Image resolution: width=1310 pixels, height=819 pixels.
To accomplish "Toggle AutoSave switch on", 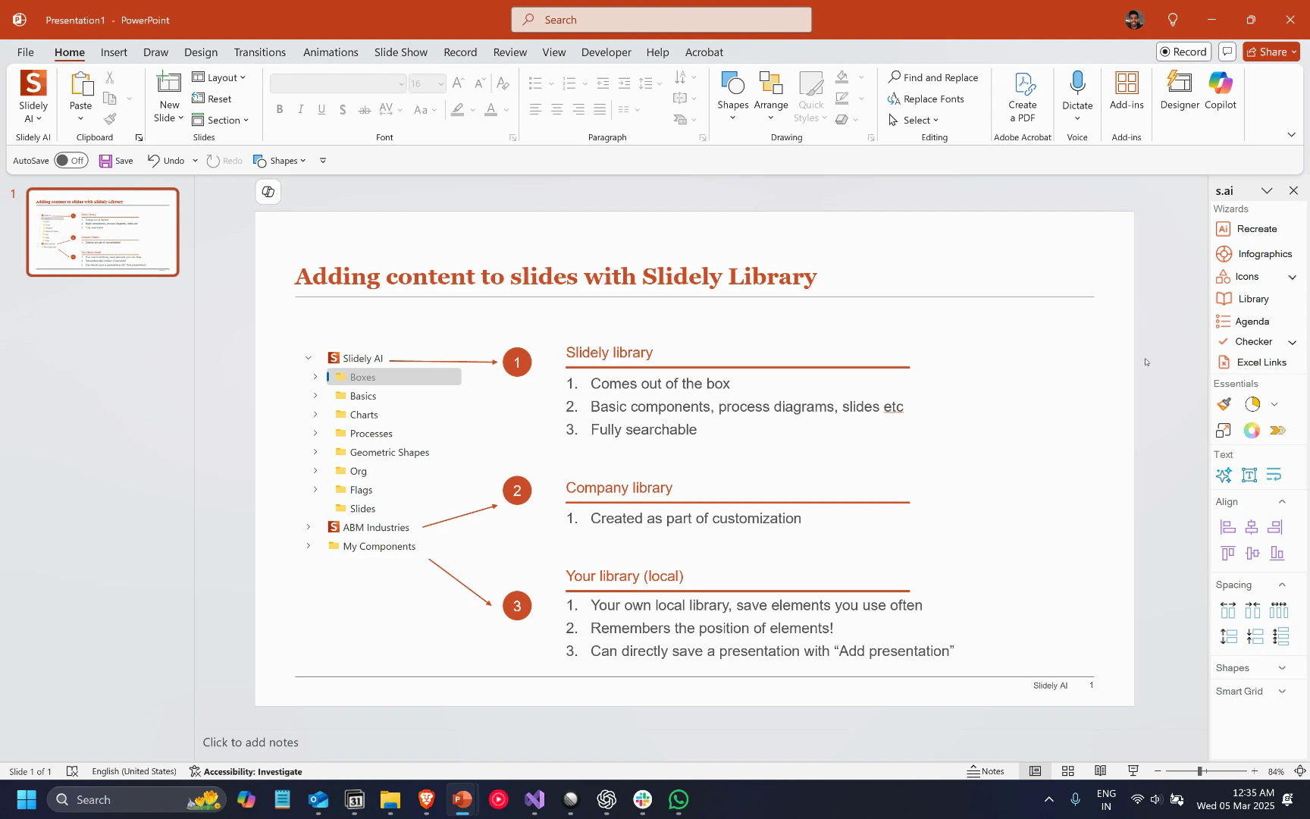I will [x=71, y=161].
